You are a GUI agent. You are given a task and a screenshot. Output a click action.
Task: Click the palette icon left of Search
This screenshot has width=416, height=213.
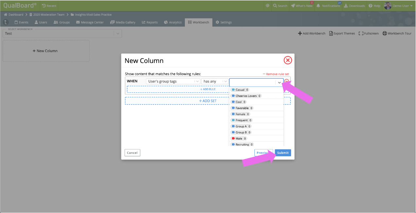click(x=268, y=6)
